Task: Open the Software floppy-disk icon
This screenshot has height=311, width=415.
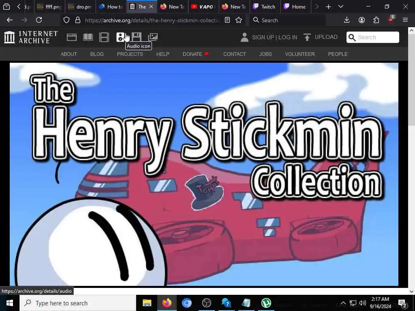Action: (x=137, y=37)
